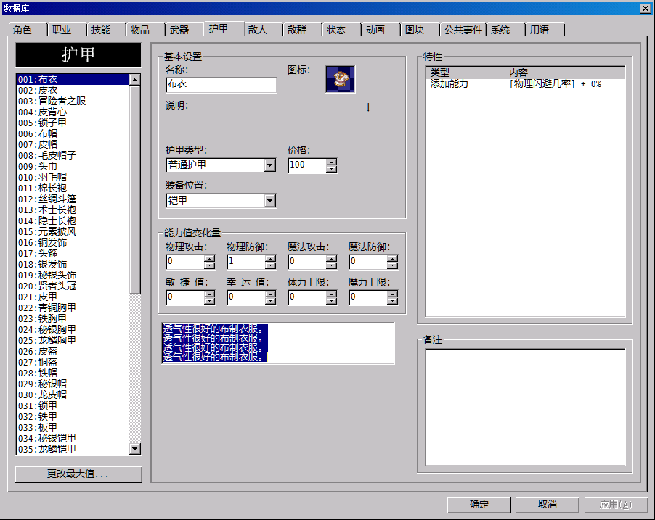Select 033:板甲 in the list

[x=73, y=427]
